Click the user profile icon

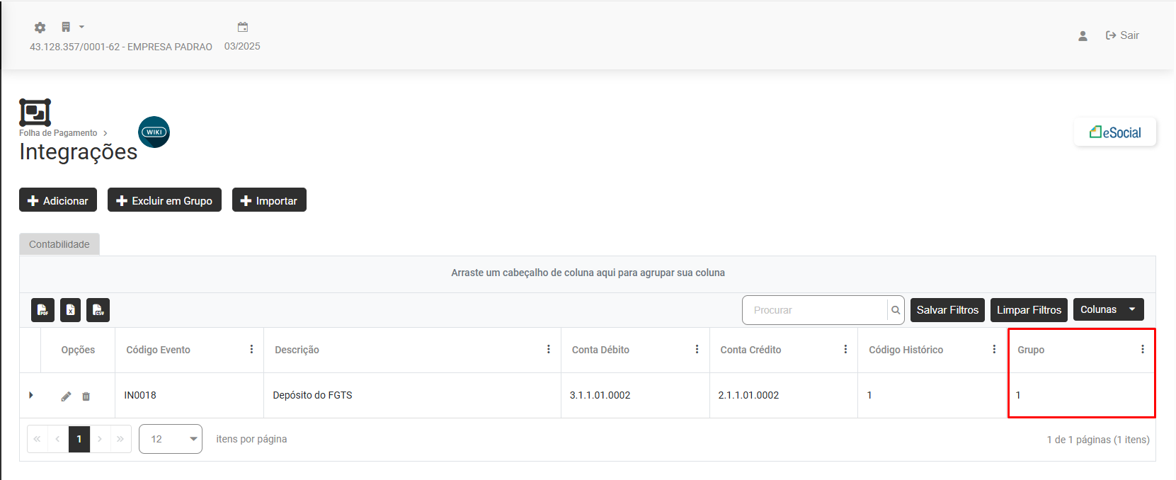pos(1083,35)
